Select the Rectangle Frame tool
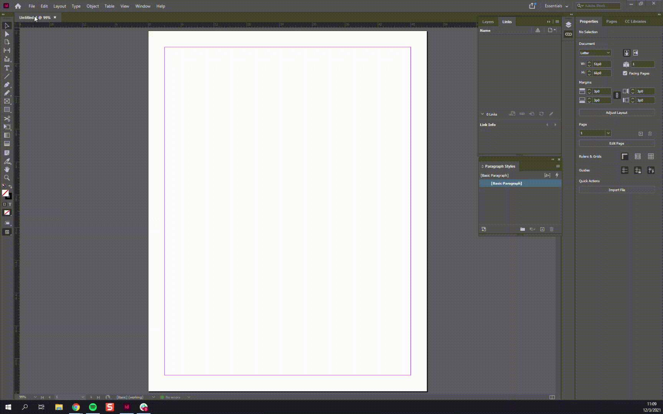Screen dimensions: 663x414 tap(7, 101)
